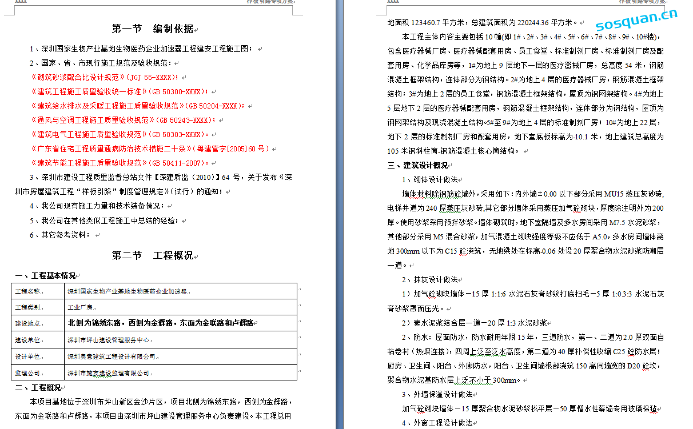Click the 4、外窗工程设计做法 subheading

click(437, 423)
